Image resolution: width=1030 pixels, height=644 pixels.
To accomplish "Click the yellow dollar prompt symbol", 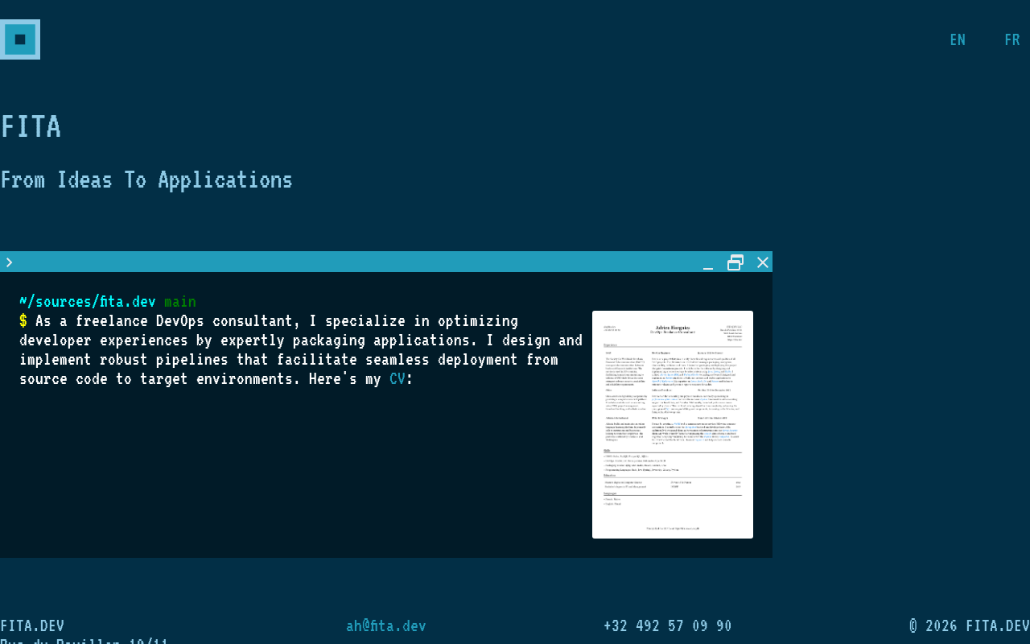I will pyautogui.click(x=23, y=321).
